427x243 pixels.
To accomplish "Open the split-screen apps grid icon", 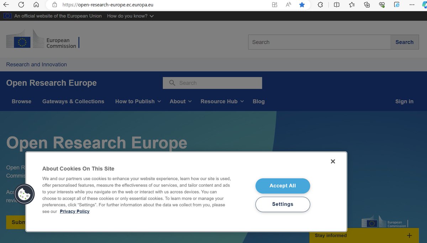I will (275, 5).
